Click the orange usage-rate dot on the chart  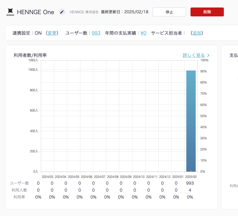(191, 171)
